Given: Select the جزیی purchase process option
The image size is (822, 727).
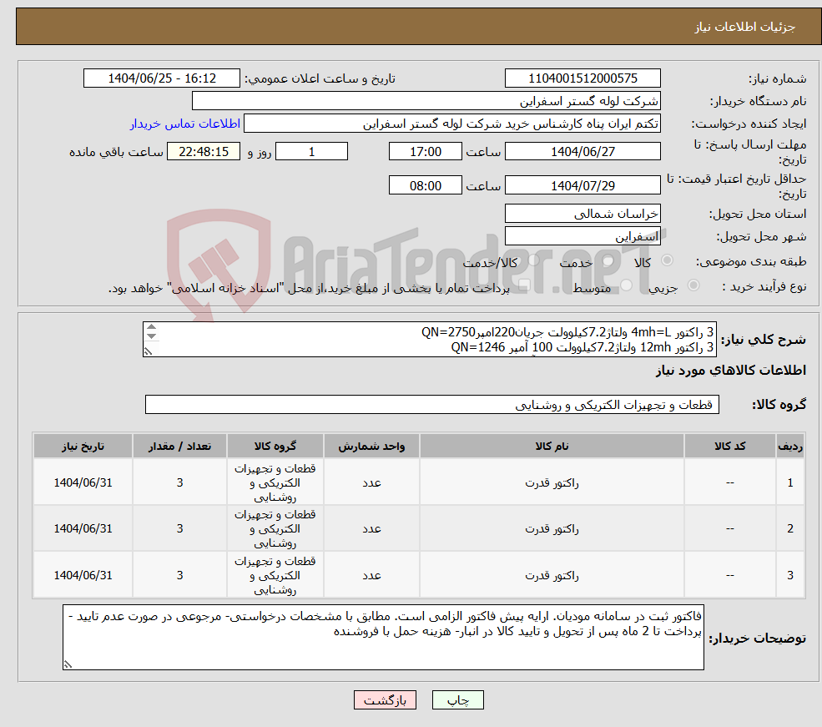Looking at the screenshot, I should click(x=693, y=284).
